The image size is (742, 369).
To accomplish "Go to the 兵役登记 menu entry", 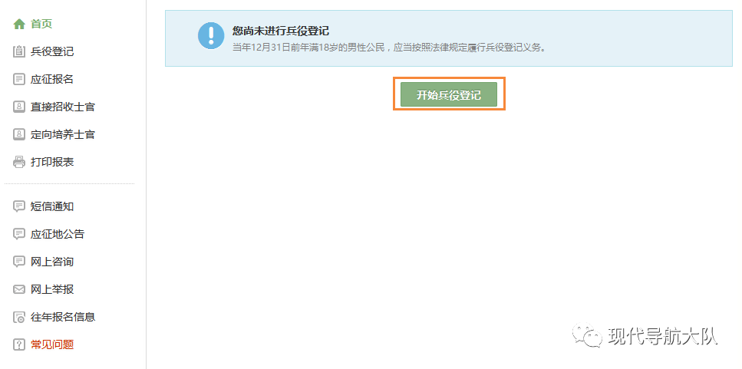I will pos(52,51).
